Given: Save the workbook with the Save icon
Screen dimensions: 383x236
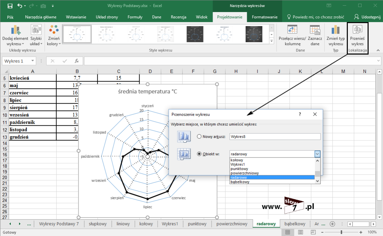Looking at the screenshot, I should [10, 6].
